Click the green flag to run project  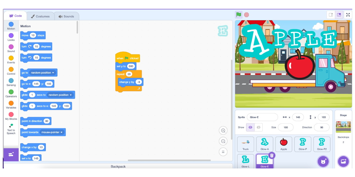(x=239, y=15)
